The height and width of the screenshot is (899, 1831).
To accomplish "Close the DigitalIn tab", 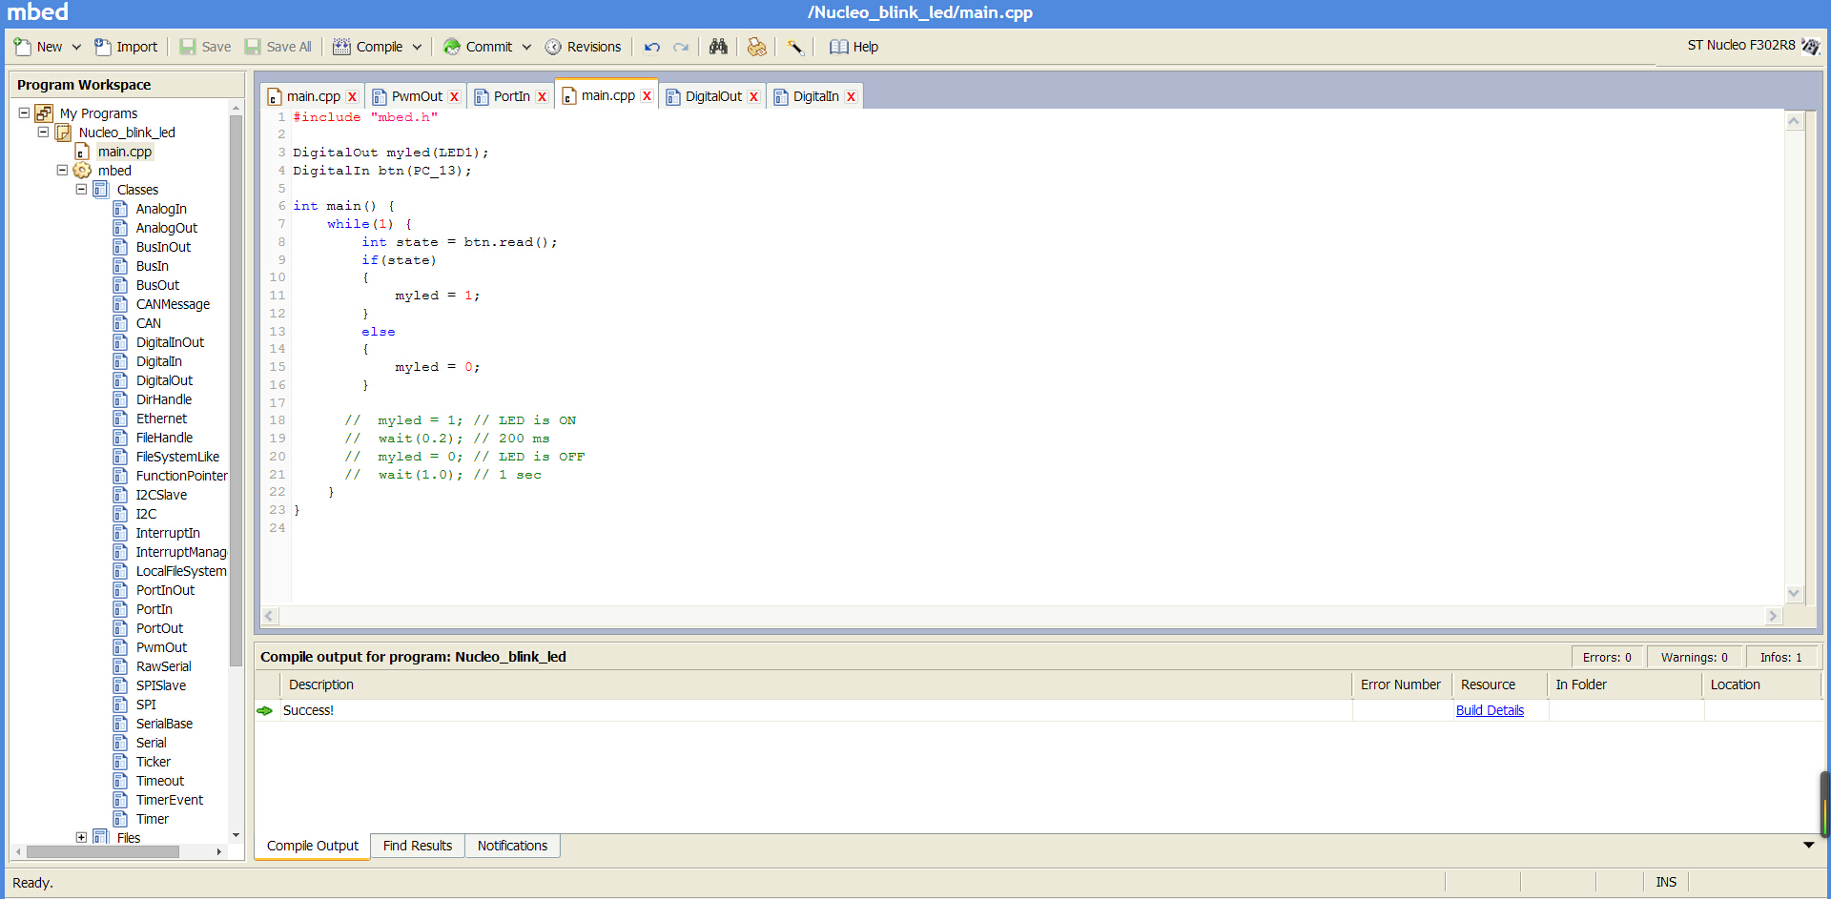I will coord(851,96).
